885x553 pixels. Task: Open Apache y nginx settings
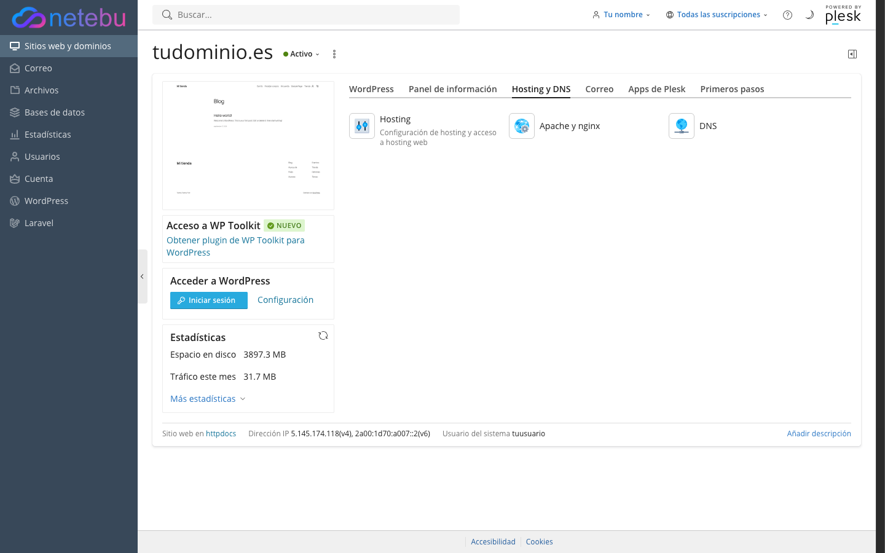570,126
